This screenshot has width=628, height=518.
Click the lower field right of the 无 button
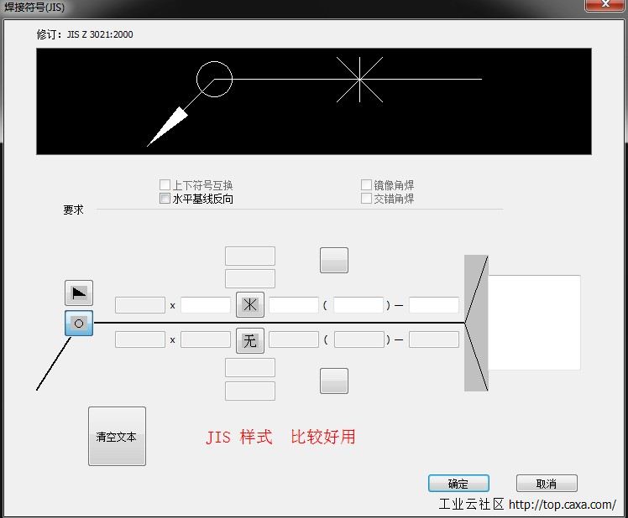294,339
